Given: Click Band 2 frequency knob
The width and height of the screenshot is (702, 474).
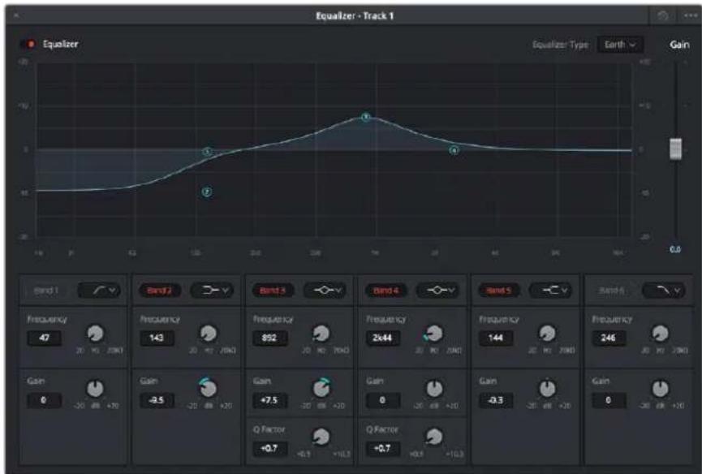Looking at the screenshot, I should (209, 334).
